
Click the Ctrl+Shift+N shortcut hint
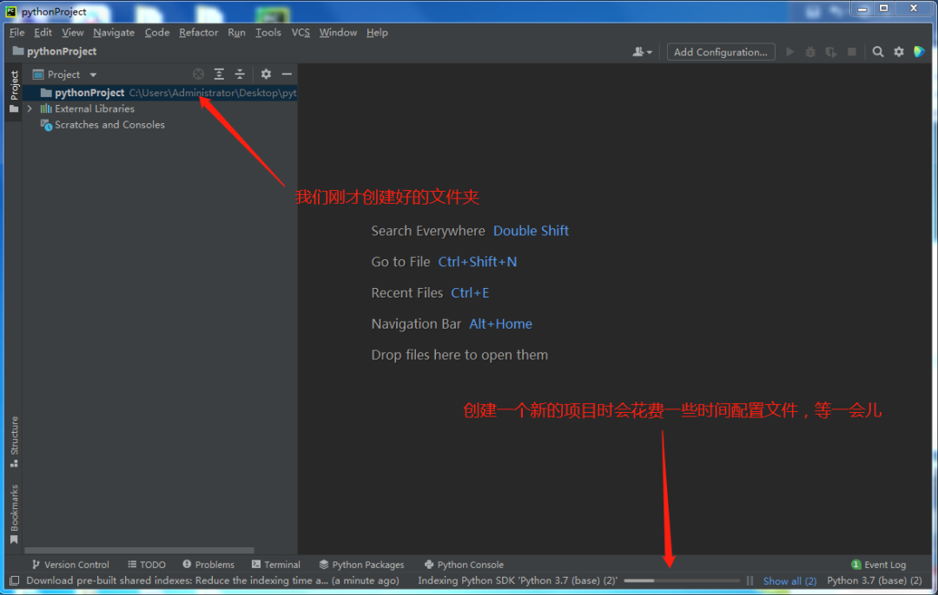pyautogui.click(x=478, y=262)
